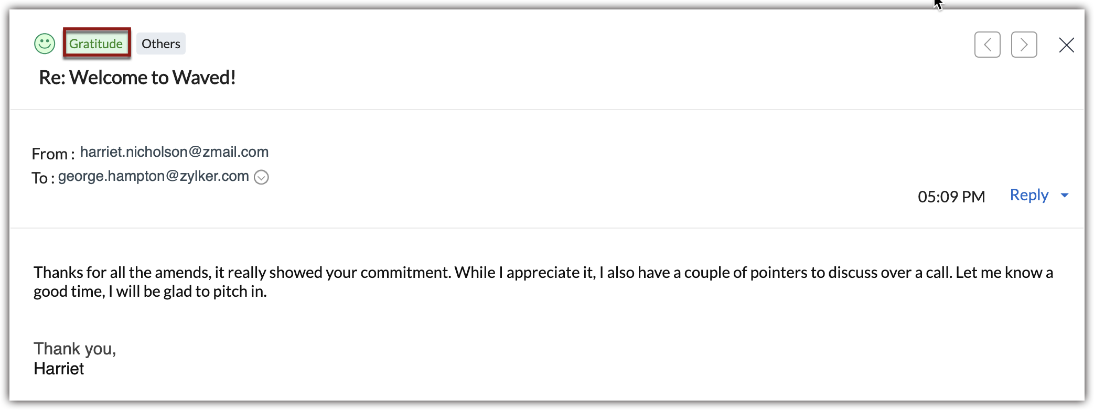Screen dimensions: 1094x410
Task: Go to the next email arrow
Action: click(1024, 45)
